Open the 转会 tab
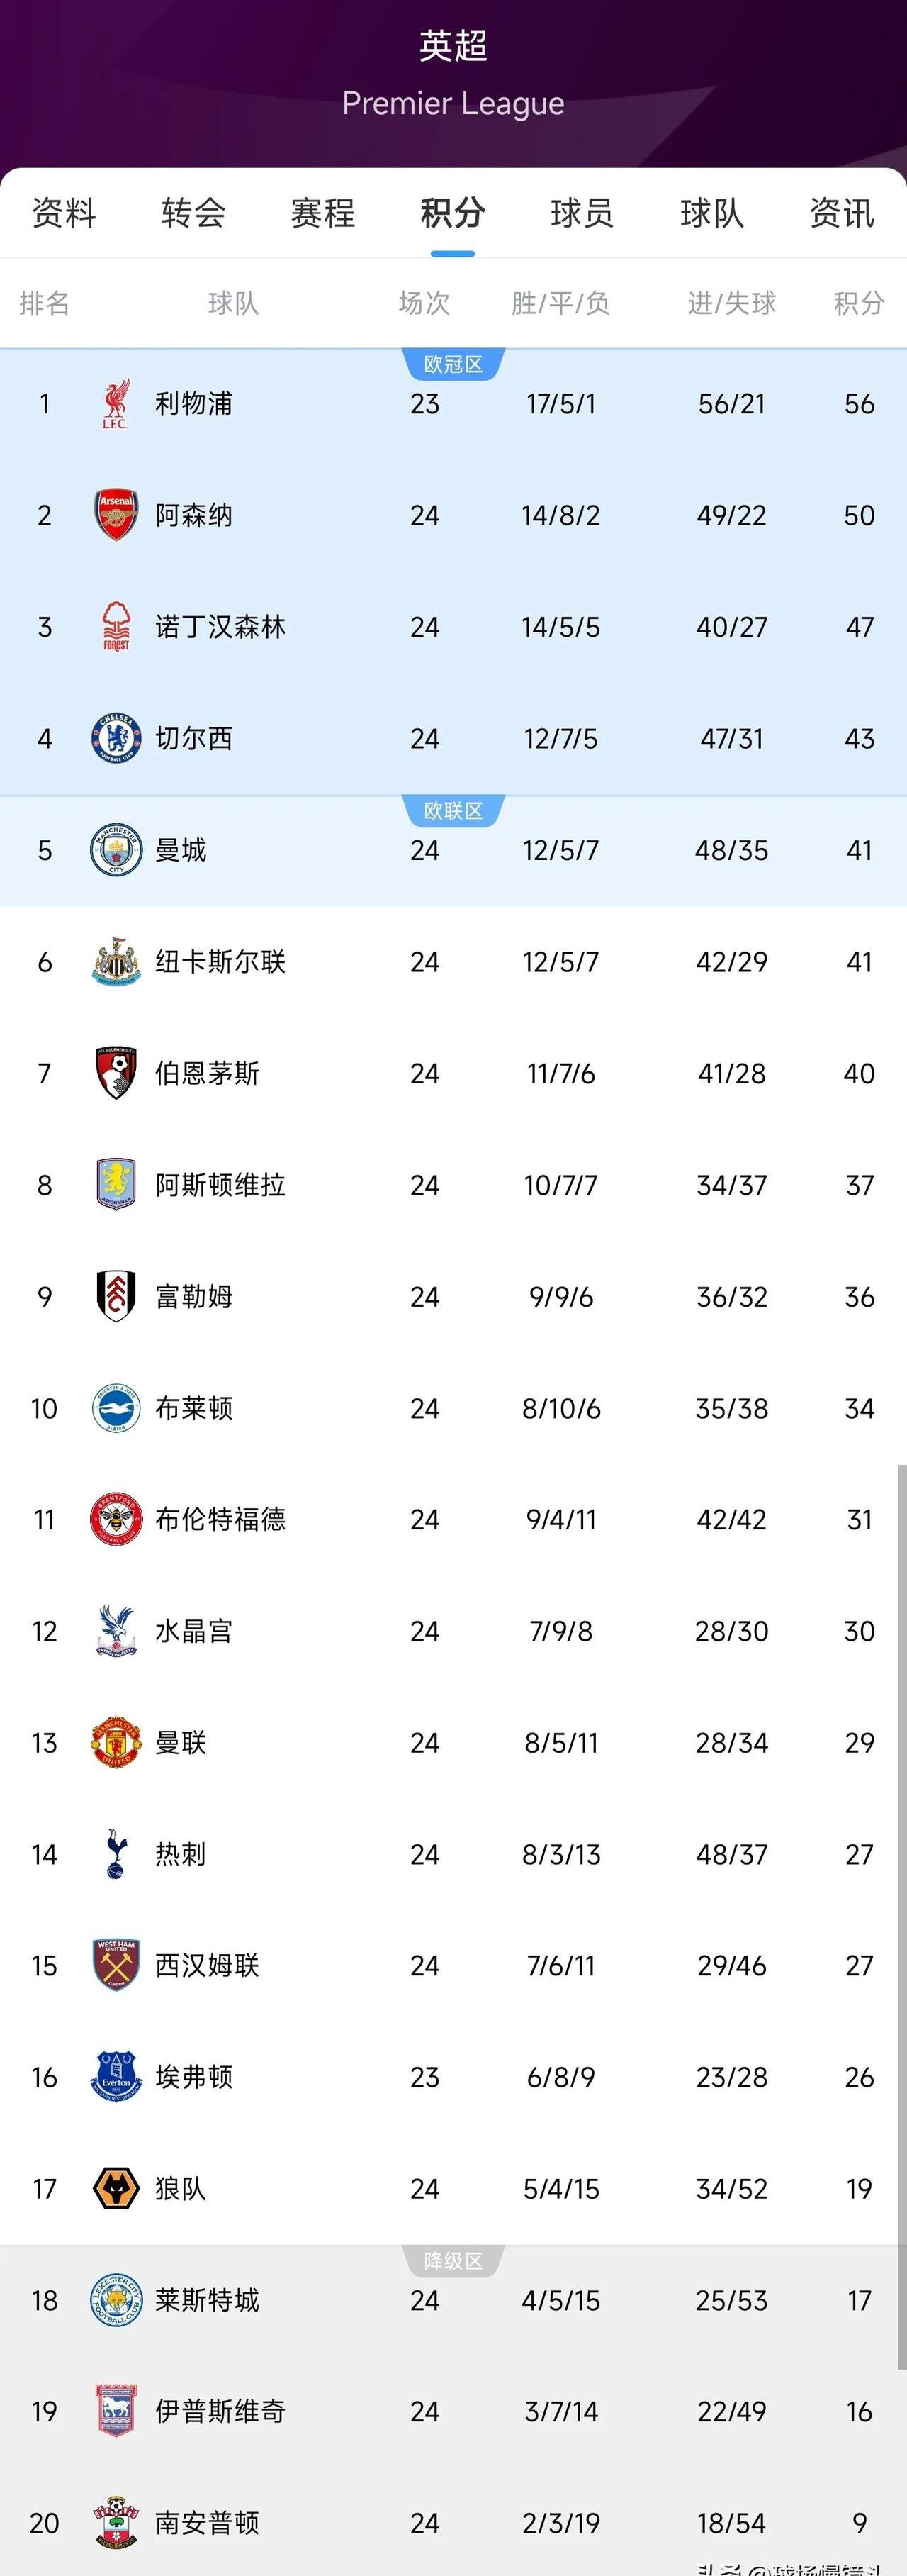The image size is (907, 2576). pyautogui.click(x=193, y=213)
